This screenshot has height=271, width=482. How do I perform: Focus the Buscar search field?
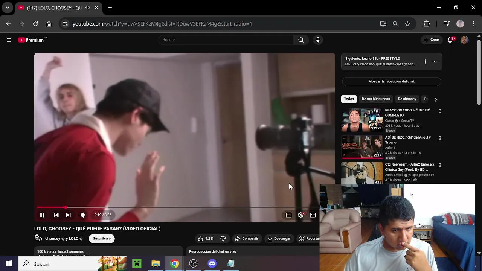226,40
